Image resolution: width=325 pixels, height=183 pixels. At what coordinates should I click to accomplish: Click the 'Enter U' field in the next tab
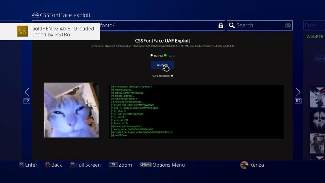(314, 25)
